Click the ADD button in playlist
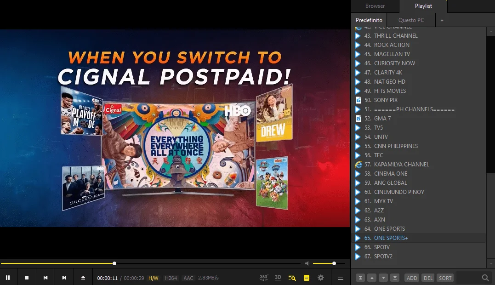495x285 pixels. click(412, 278)
